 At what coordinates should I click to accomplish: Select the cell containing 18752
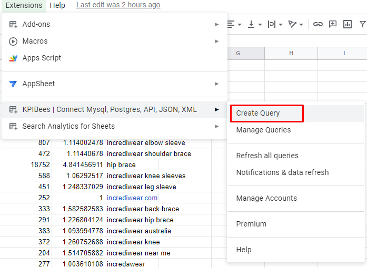(26, 164)
